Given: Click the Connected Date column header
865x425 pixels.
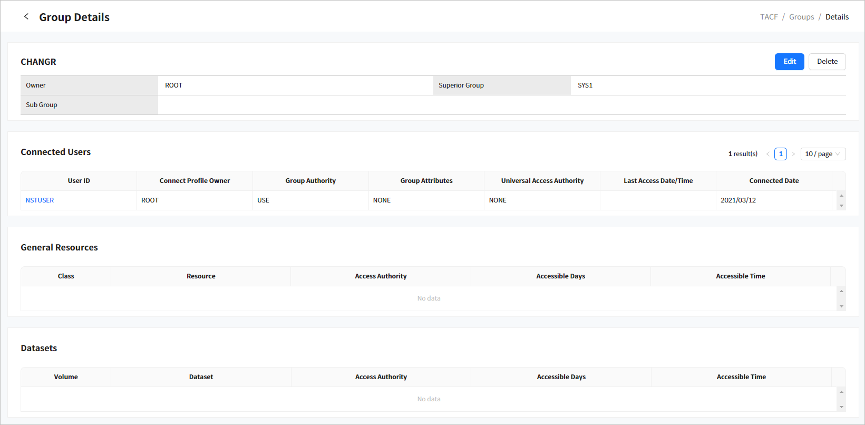Looking at the screenshot, I should click(773, 181).
